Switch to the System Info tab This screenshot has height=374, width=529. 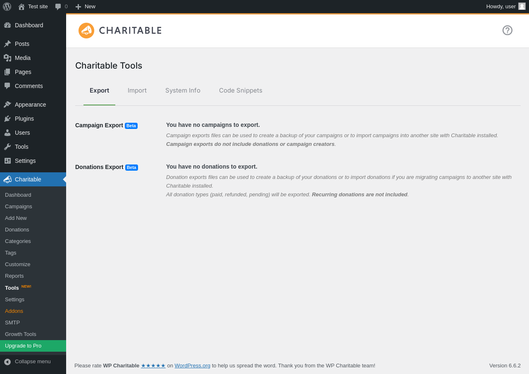click(x=183, y=91)
